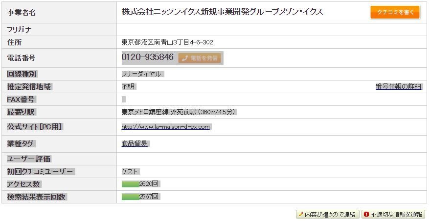Click the 内容が違うので連絡 button

coord(327,214)
